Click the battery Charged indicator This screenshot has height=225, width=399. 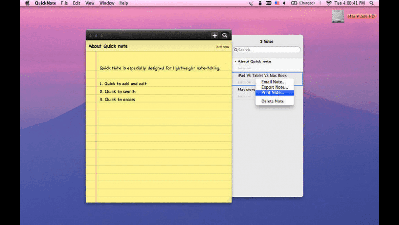(303, 3)
